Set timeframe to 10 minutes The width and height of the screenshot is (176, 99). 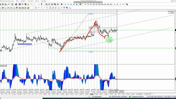pos(94,4)
